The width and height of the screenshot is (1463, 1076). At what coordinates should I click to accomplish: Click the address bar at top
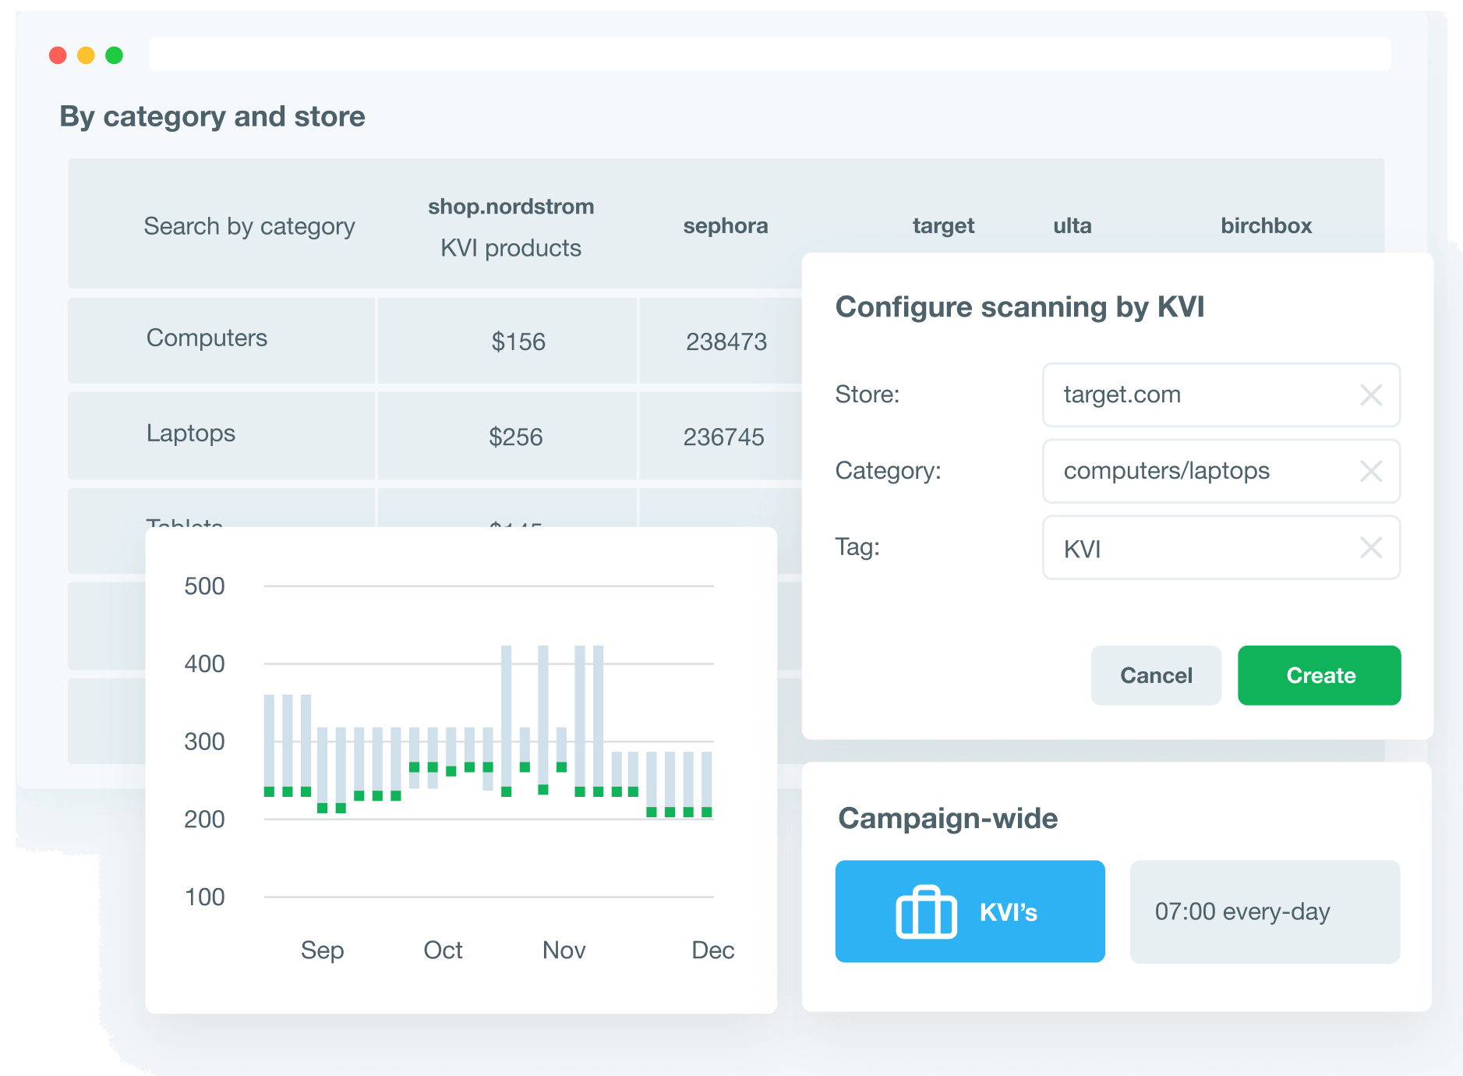pos(769,55)
